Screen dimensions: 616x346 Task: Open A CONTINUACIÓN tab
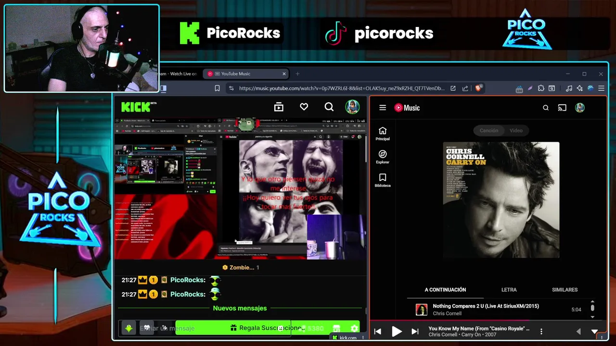[445, 290]
